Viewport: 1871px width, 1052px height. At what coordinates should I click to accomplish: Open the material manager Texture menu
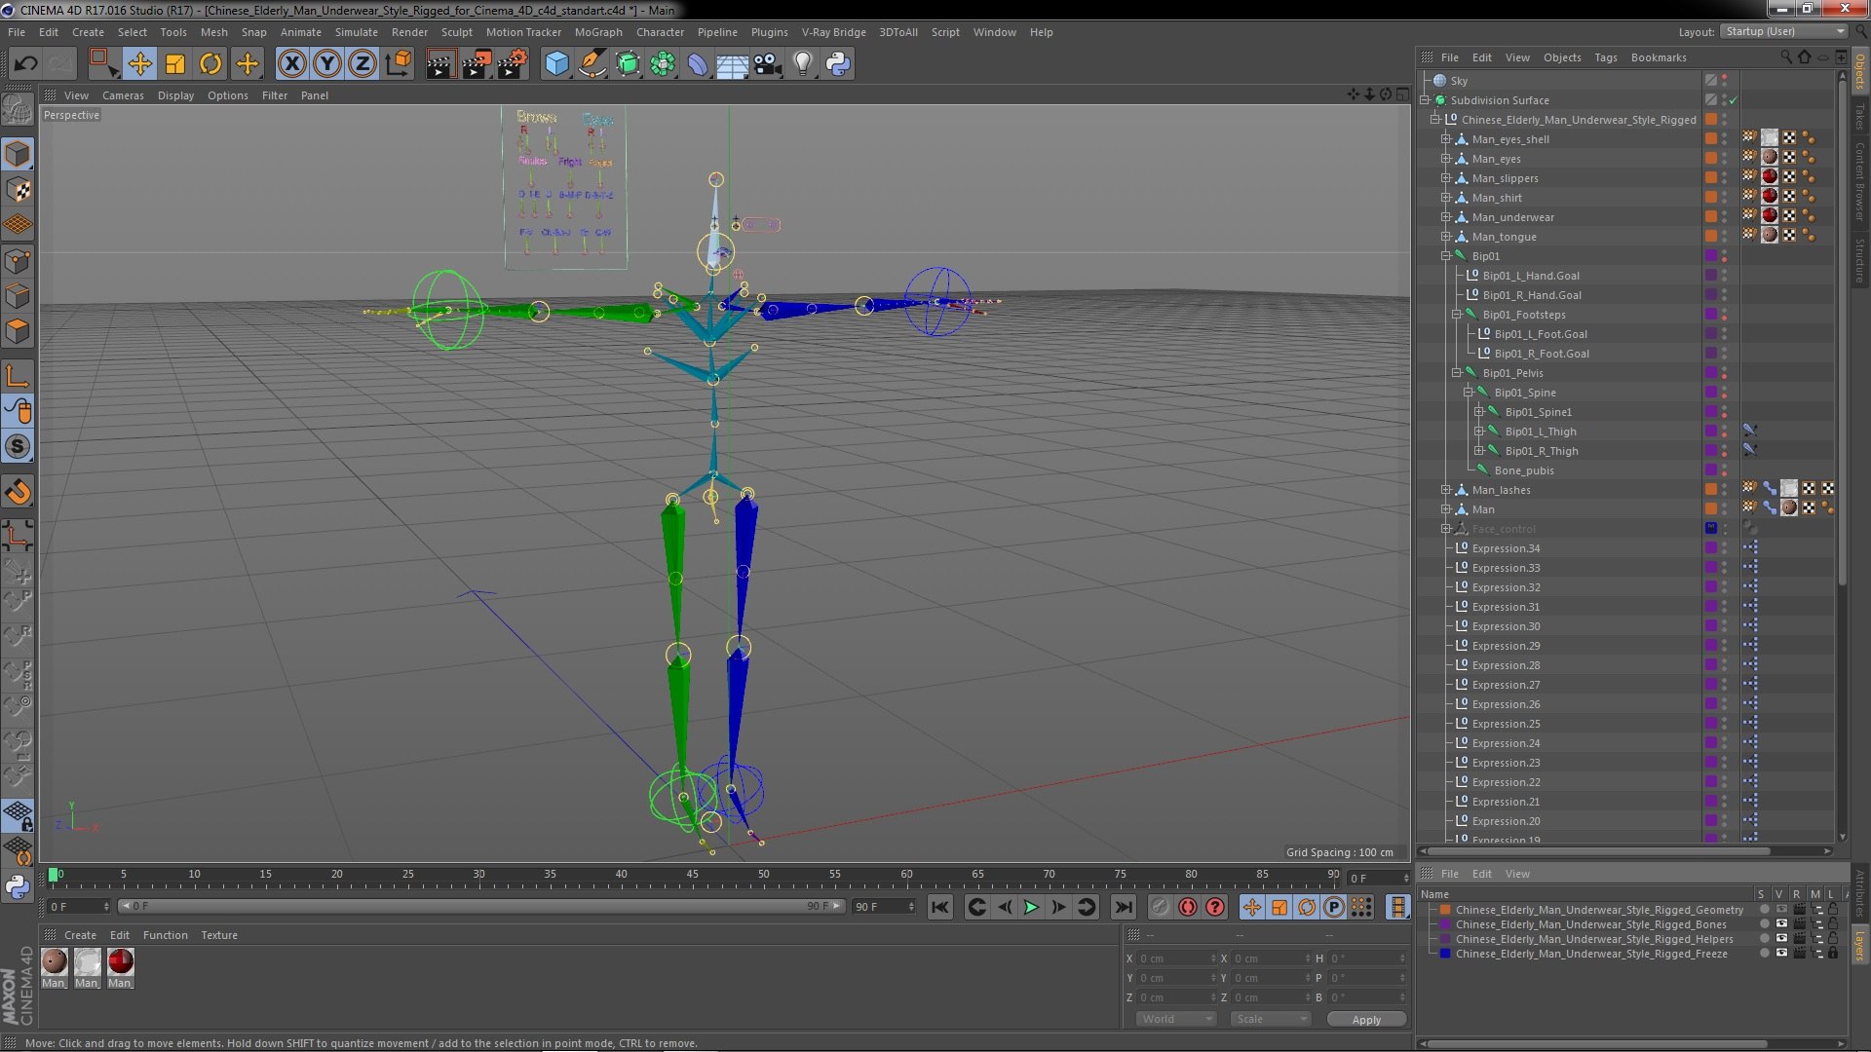[x=219, y=935]
